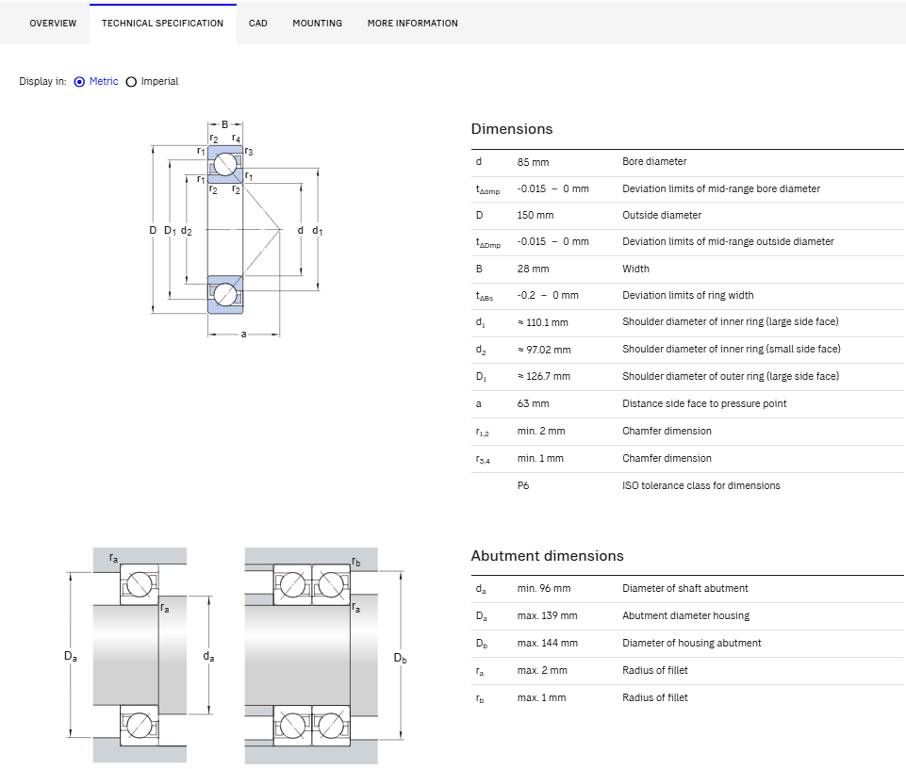Click the value max. 139 mm
The width and height of the screenshot is (906, 769).
(547, 616)
